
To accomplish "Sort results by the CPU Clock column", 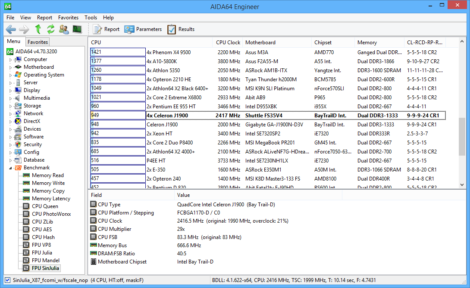I will pyautogui.click(x=228, y=43).
